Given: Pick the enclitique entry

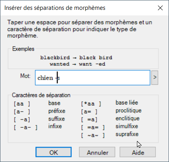Looking at the screenshot, I should pos(127,118).
